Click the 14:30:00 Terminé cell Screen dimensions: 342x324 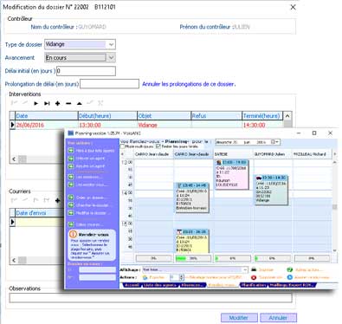tap(262, 125)
